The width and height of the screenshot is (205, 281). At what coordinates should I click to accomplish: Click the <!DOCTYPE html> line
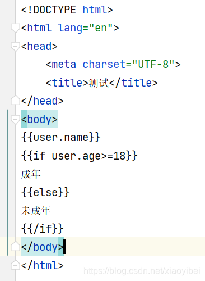tap(67, 10)
